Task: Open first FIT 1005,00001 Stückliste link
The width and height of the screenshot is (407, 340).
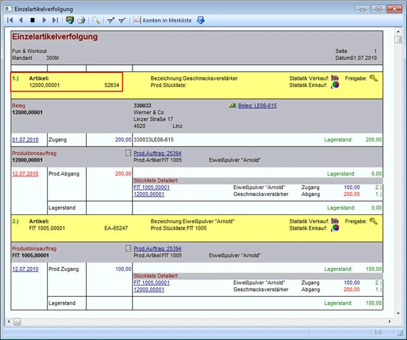Action: pyautogui.click(x=152, y=187)
